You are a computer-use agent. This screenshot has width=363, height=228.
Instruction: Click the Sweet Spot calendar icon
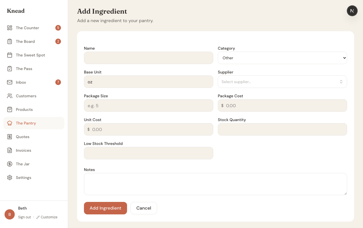tap(9, 55)
